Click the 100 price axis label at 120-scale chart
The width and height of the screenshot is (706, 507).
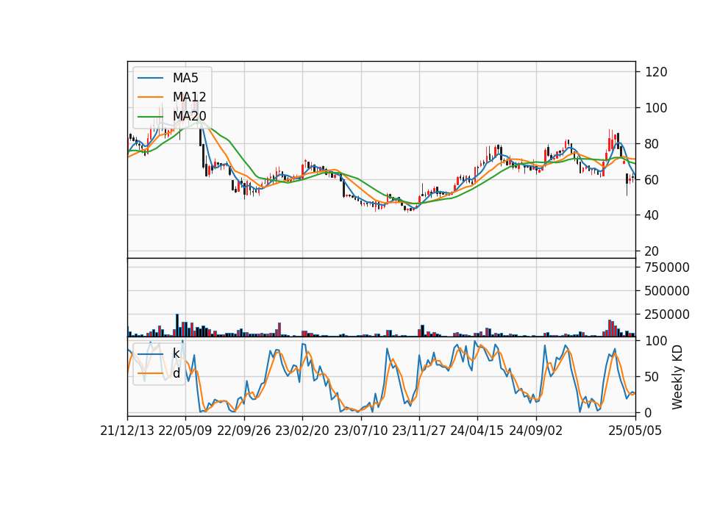tap(656, 108)
